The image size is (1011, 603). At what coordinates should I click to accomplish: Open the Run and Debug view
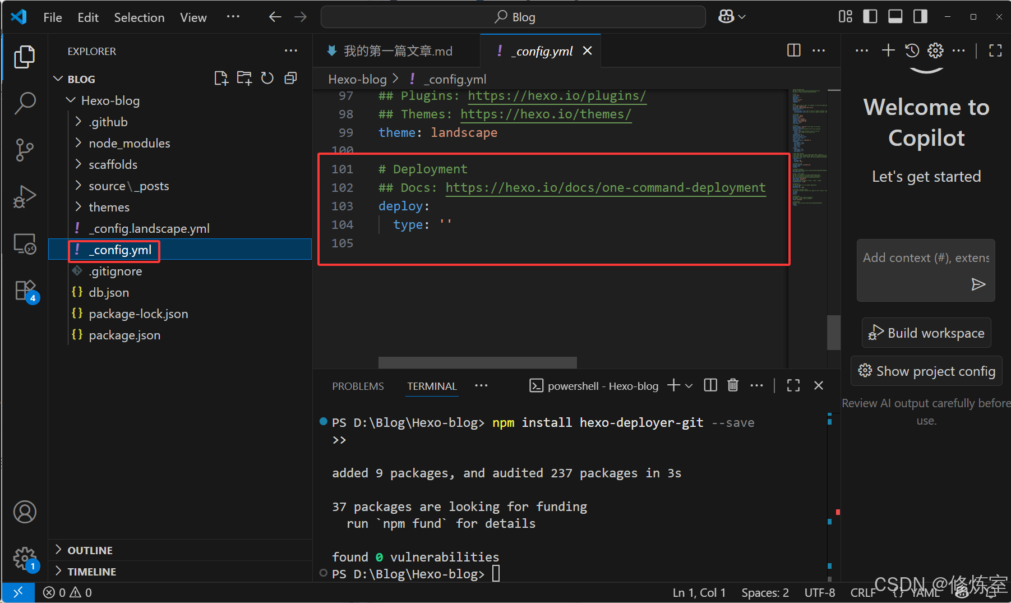pos(24,196)
